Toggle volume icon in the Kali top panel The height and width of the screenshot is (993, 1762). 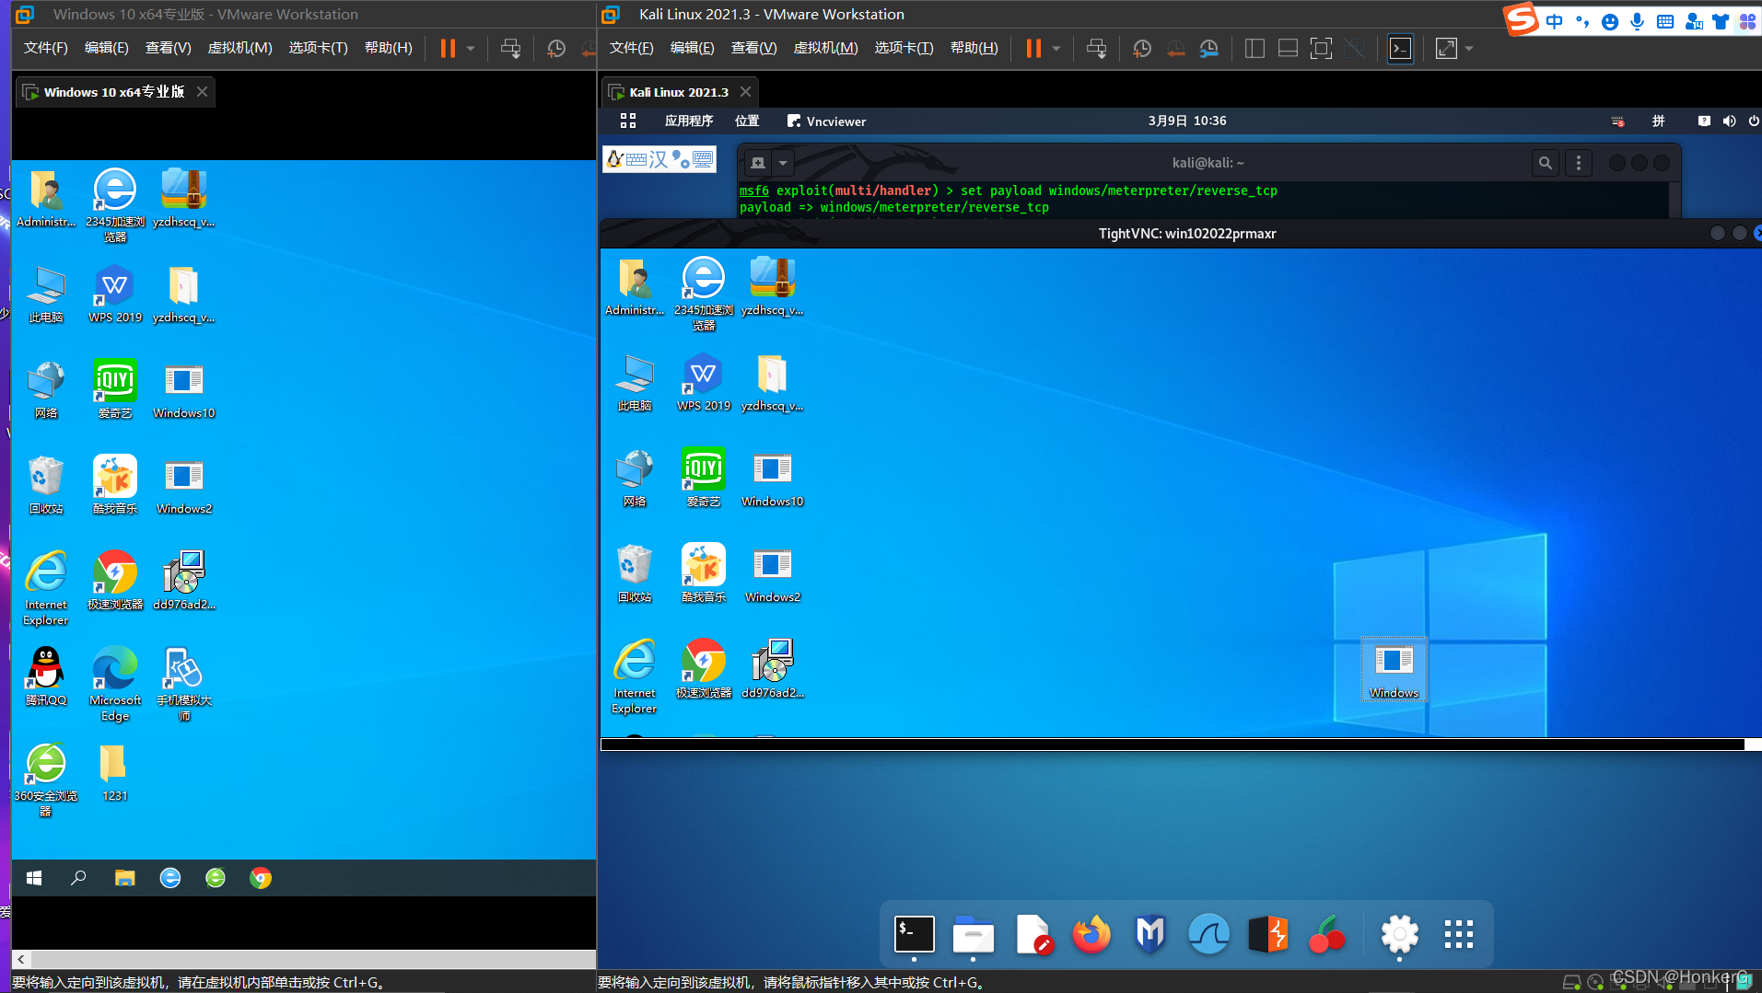(x=1729, y=121)
